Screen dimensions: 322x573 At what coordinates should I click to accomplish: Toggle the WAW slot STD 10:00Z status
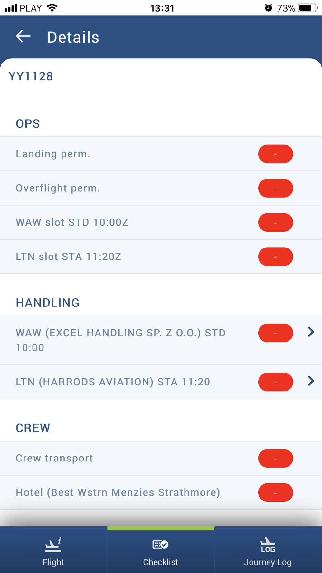[276, 222]
